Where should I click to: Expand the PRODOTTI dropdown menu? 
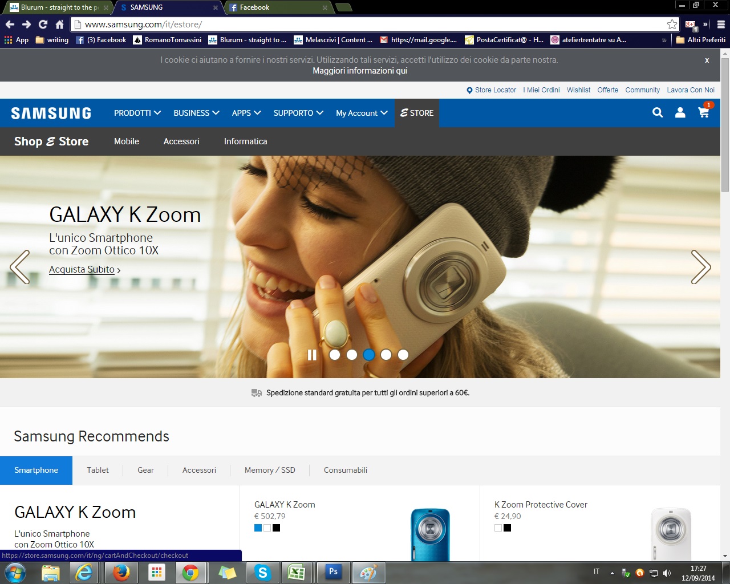click(x=137, y=113)
